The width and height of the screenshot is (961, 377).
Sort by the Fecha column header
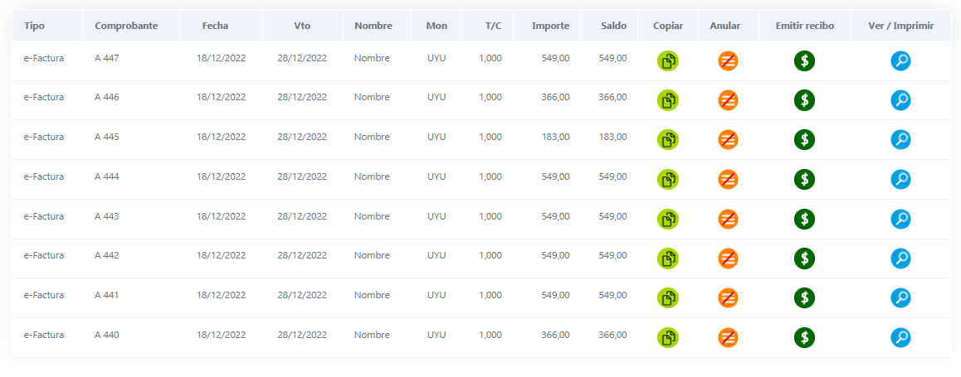[x=215, y=26]
